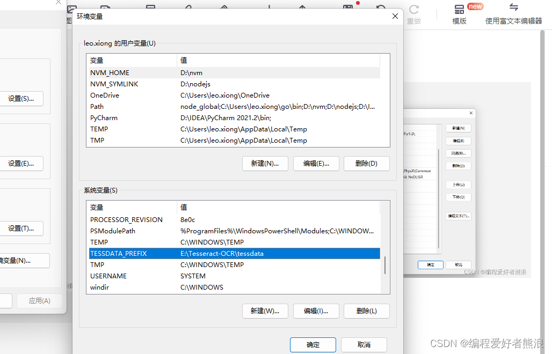Select the PSModulePath system variable row
This screenshot has width=552, height=354.
[x=235, y=231]
